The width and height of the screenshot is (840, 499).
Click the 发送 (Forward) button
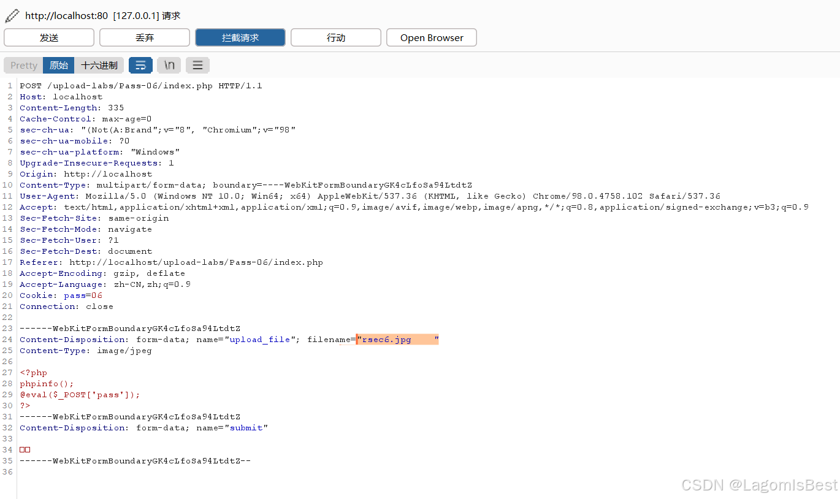pyautogui.click(x=49, y=37)
